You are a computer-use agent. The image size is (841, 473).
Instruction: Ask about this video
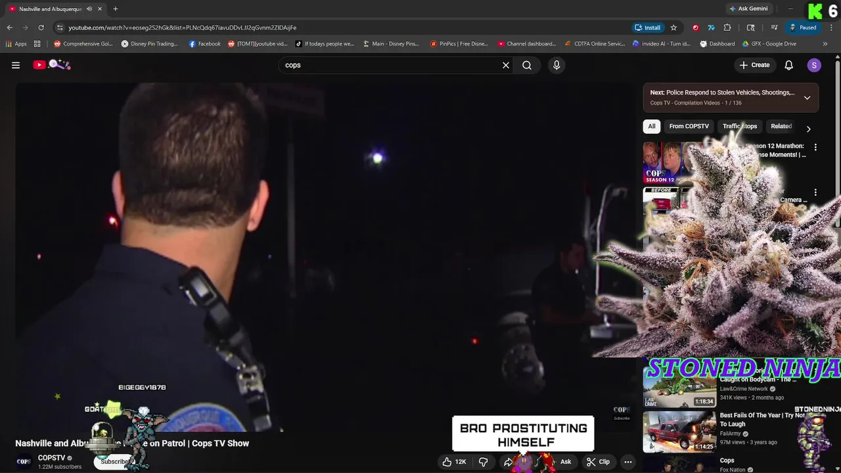566,462
